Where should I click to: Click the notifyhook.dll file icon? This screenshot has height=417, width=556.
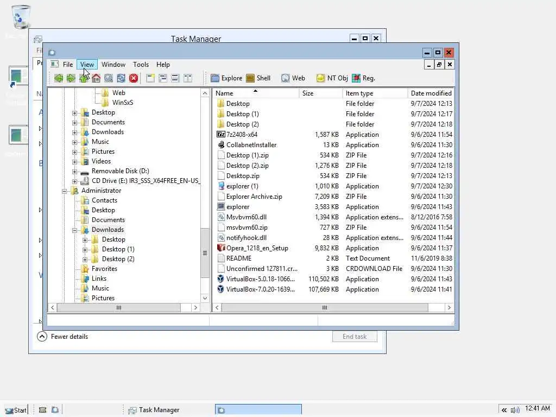(220, 238)
